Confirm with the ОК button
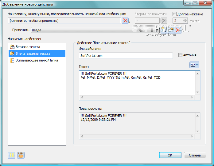The height and width of the screenshot is (166, 214). [x=170, y=155]
